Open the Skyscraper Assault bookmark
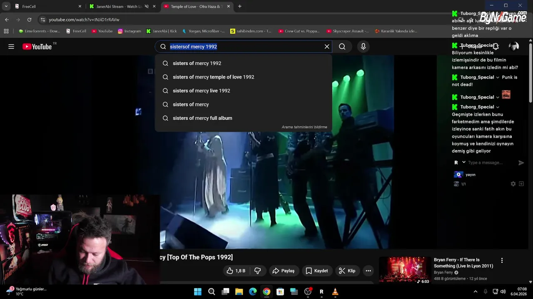The height and width of the screenshot is (299, 533). point(348,31)
